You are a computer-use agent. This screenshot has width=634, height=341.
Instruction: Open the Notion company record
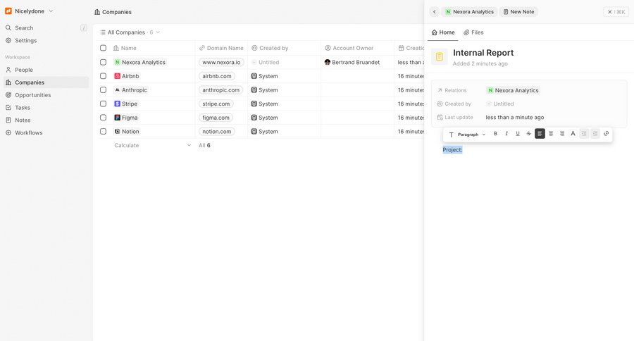(127, 132)
